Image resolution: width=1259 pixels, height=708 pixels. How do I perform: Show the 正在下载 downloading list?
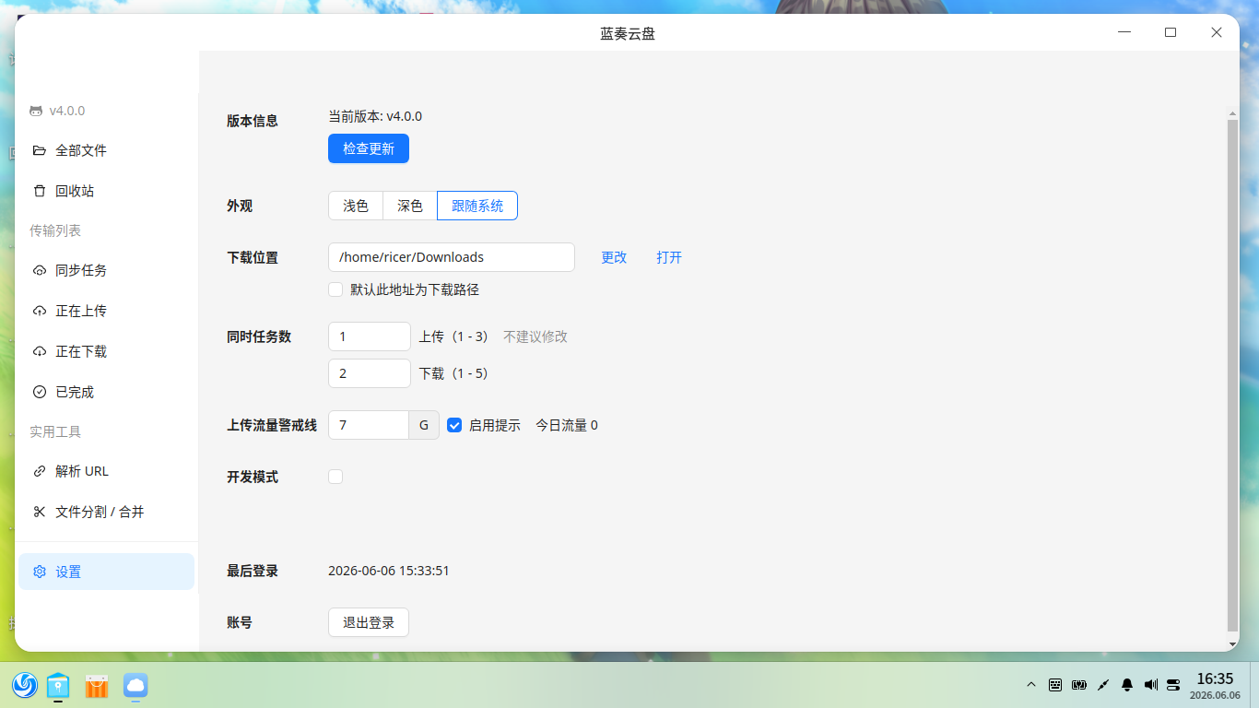(x=106, y=351)
